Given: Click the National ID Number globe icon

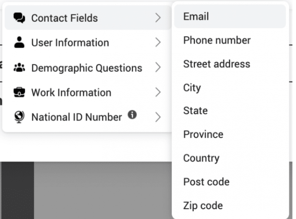Looking at the screenshot, I should [19, 117].
